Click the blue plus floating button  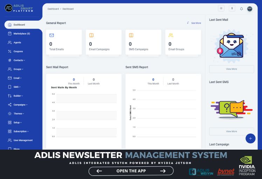[250, 138]
